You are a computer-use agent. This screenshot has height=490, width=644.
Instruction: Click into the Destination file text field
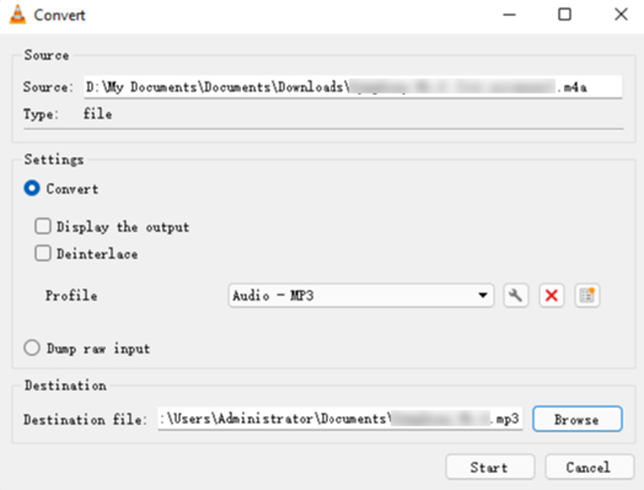click(x=340, y=419)
